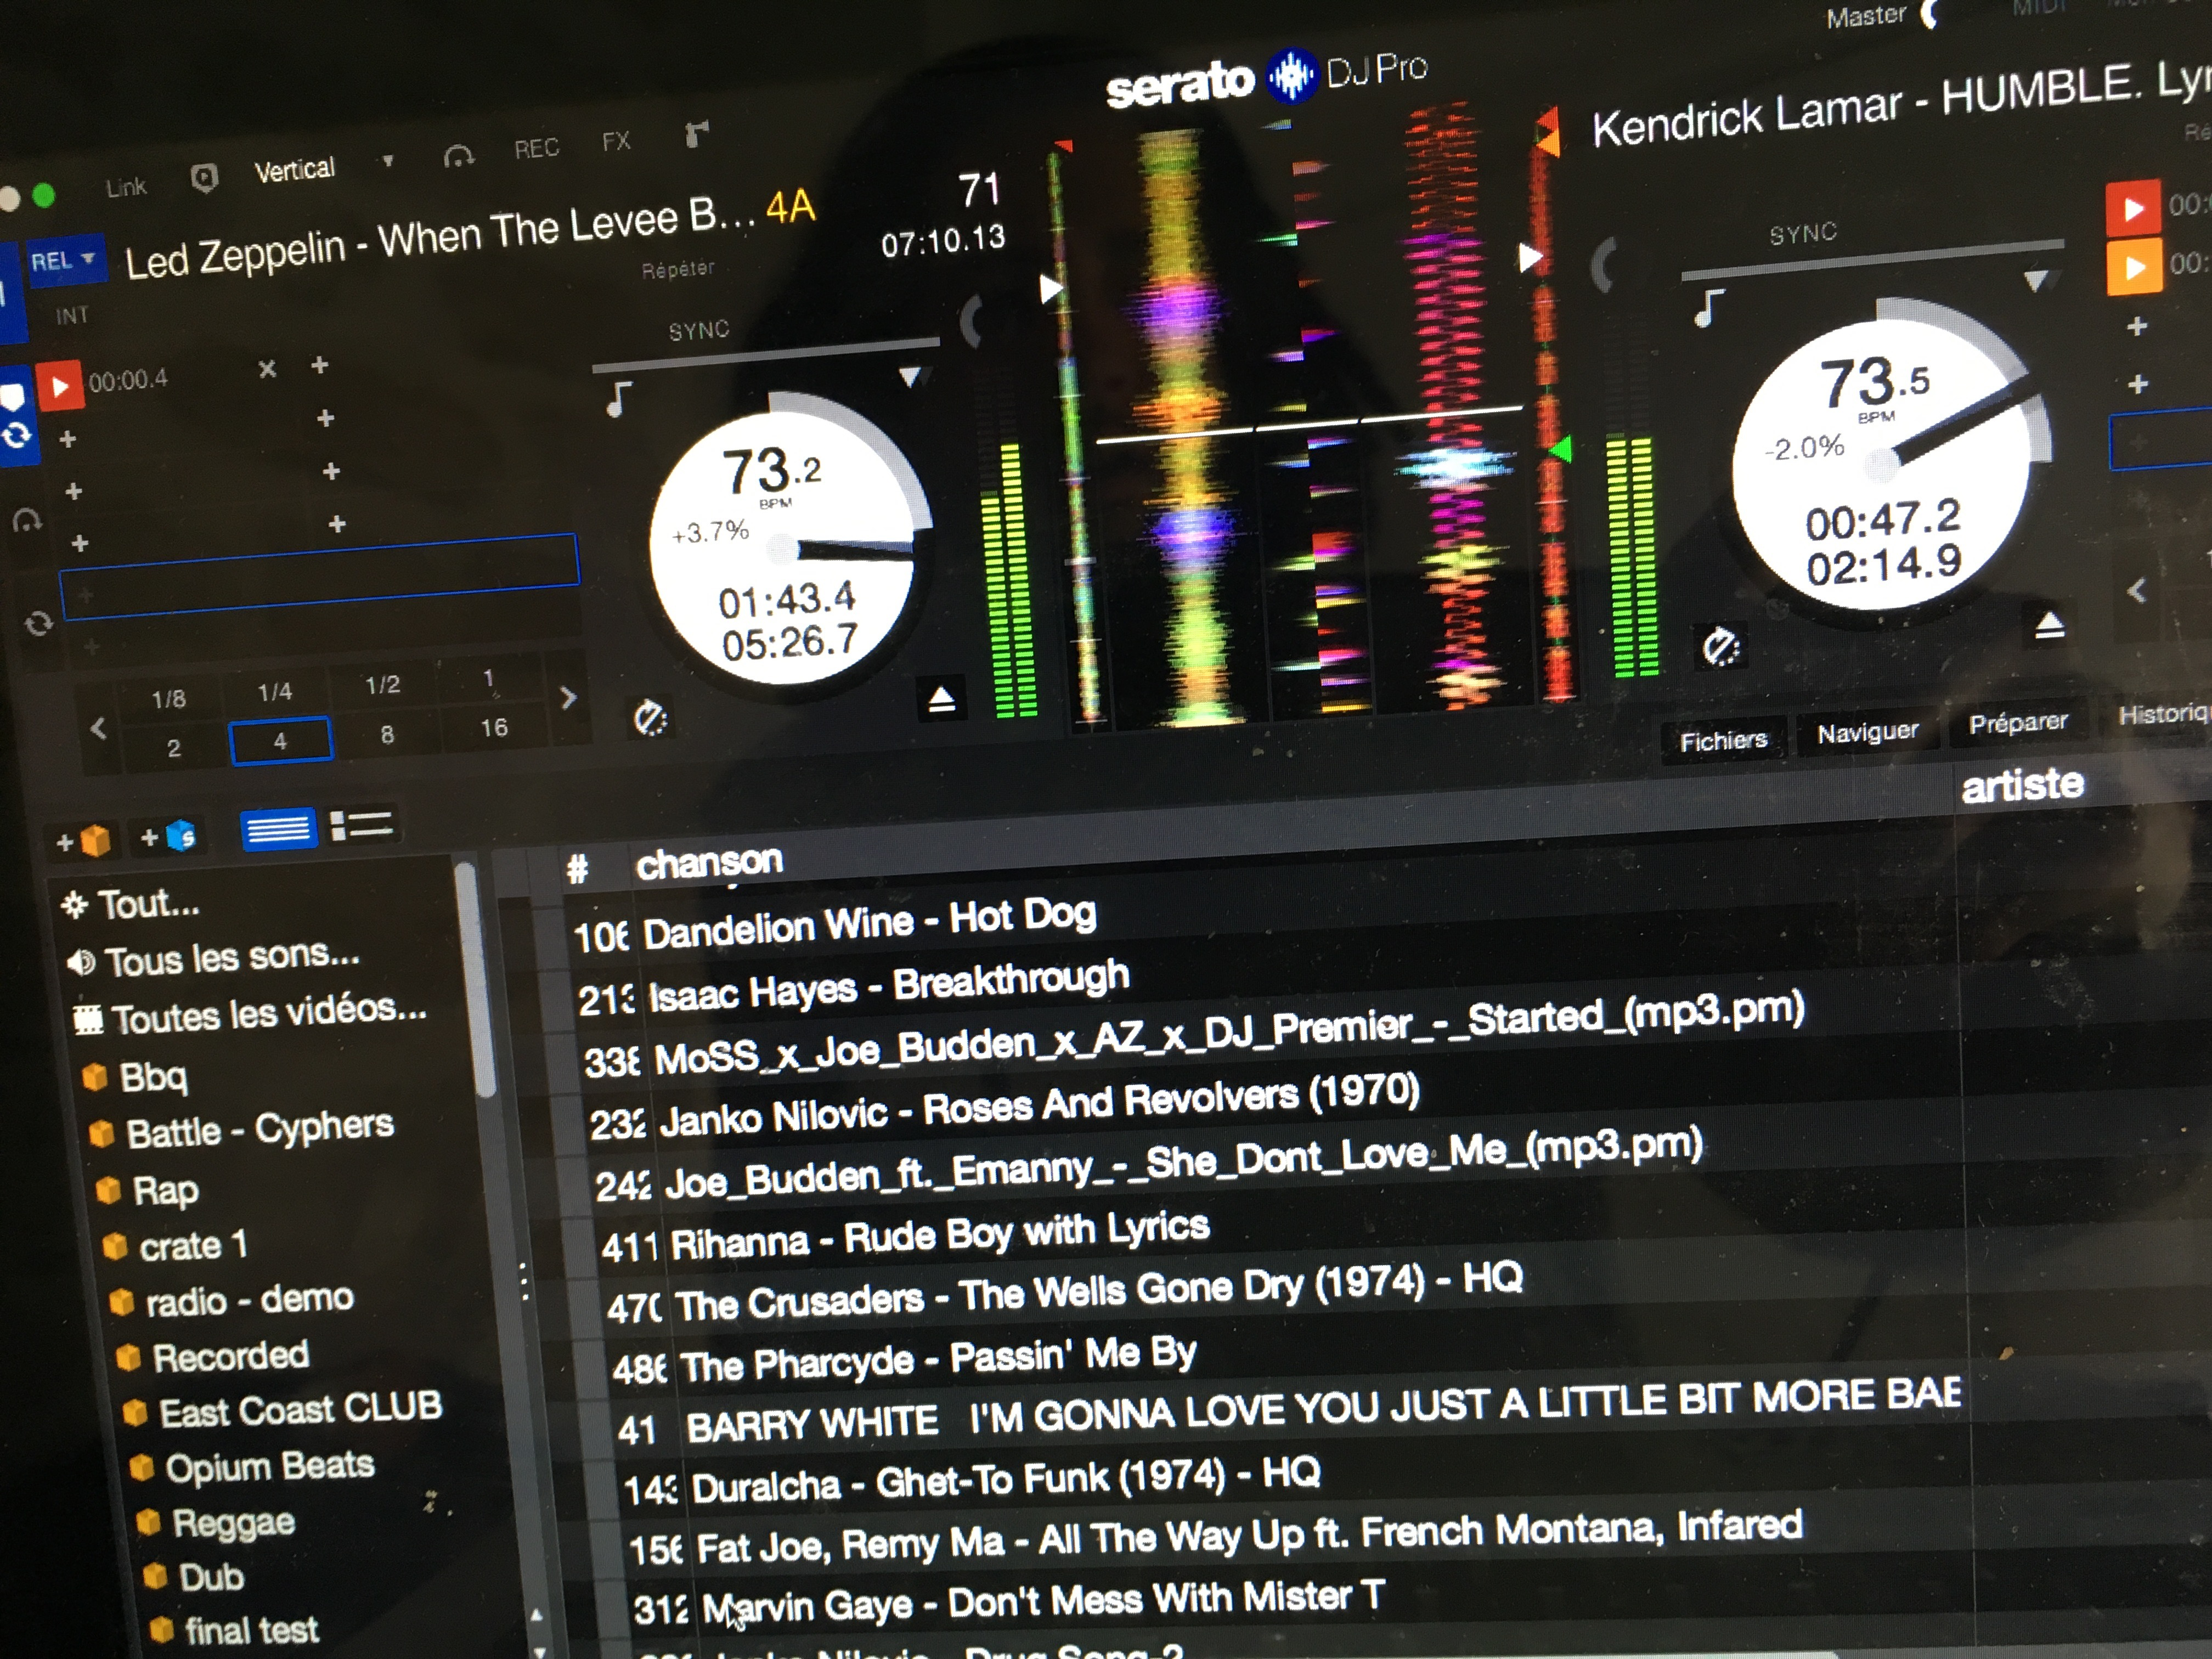
Task: Select the 1/8 loop length
Action: (168, 698)
